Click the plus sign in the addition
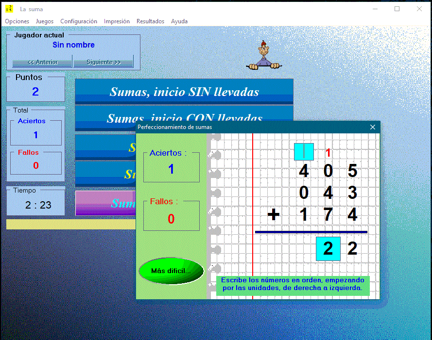Viewport: 432px width, 340px height. (x=274, y=214)
